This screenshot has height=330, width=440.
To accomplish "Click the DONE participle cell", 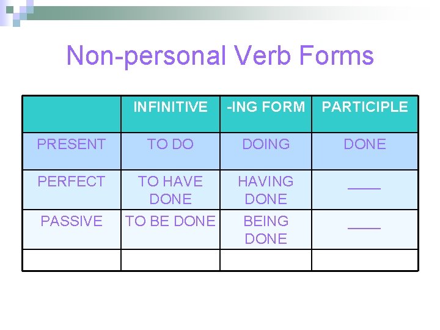I will tap(365, 144).
